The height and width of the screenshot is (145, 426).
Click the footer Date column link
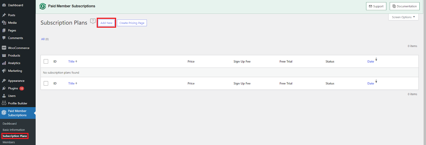point(371,84)
